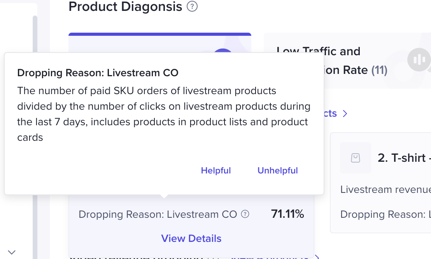Click the Livestream revenue text on T-shirt card
This screenshot has height=259, width=431.
(x=385, y=189)
